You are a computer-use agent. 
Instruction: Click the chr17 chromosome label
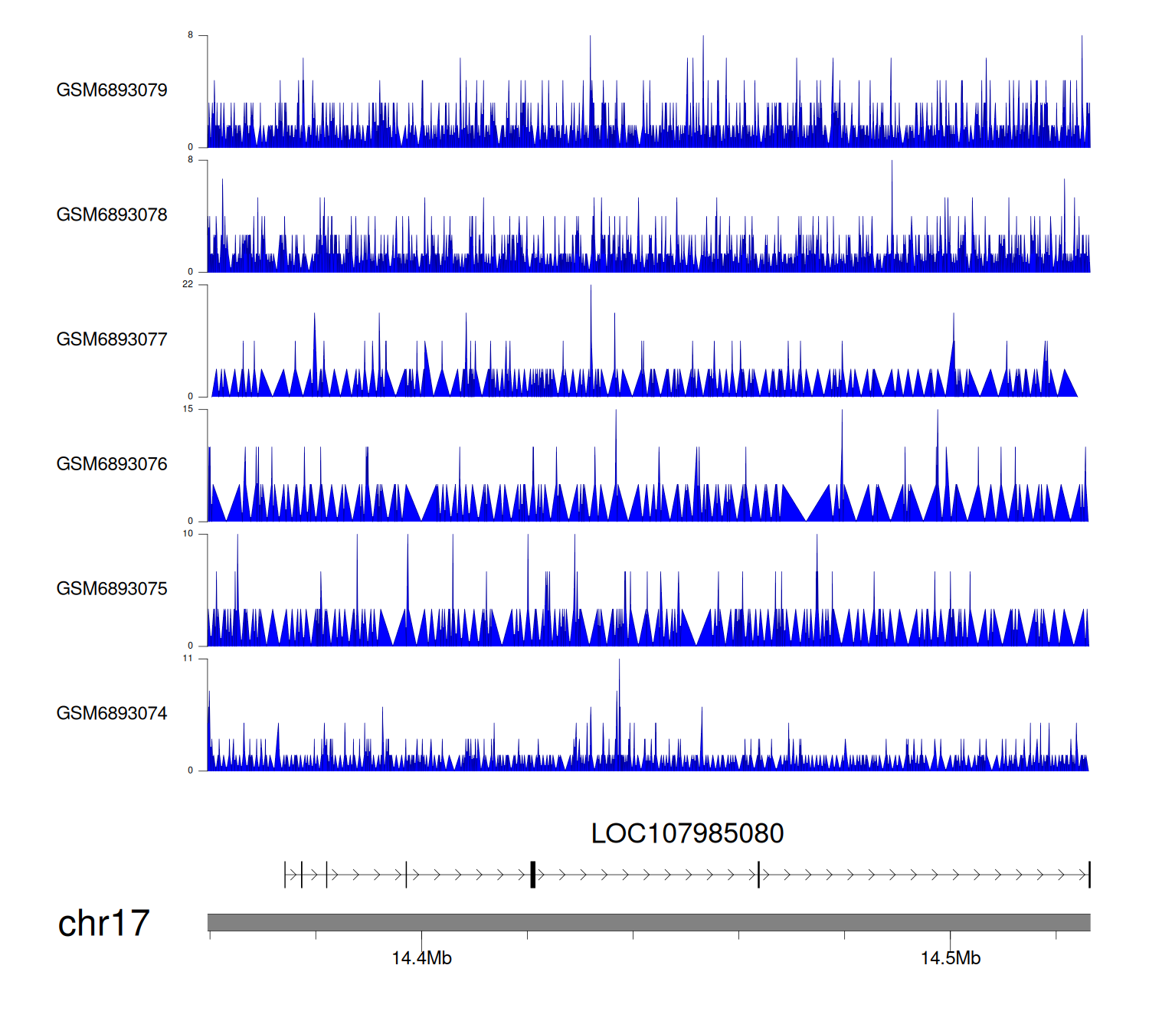(103, 924)
